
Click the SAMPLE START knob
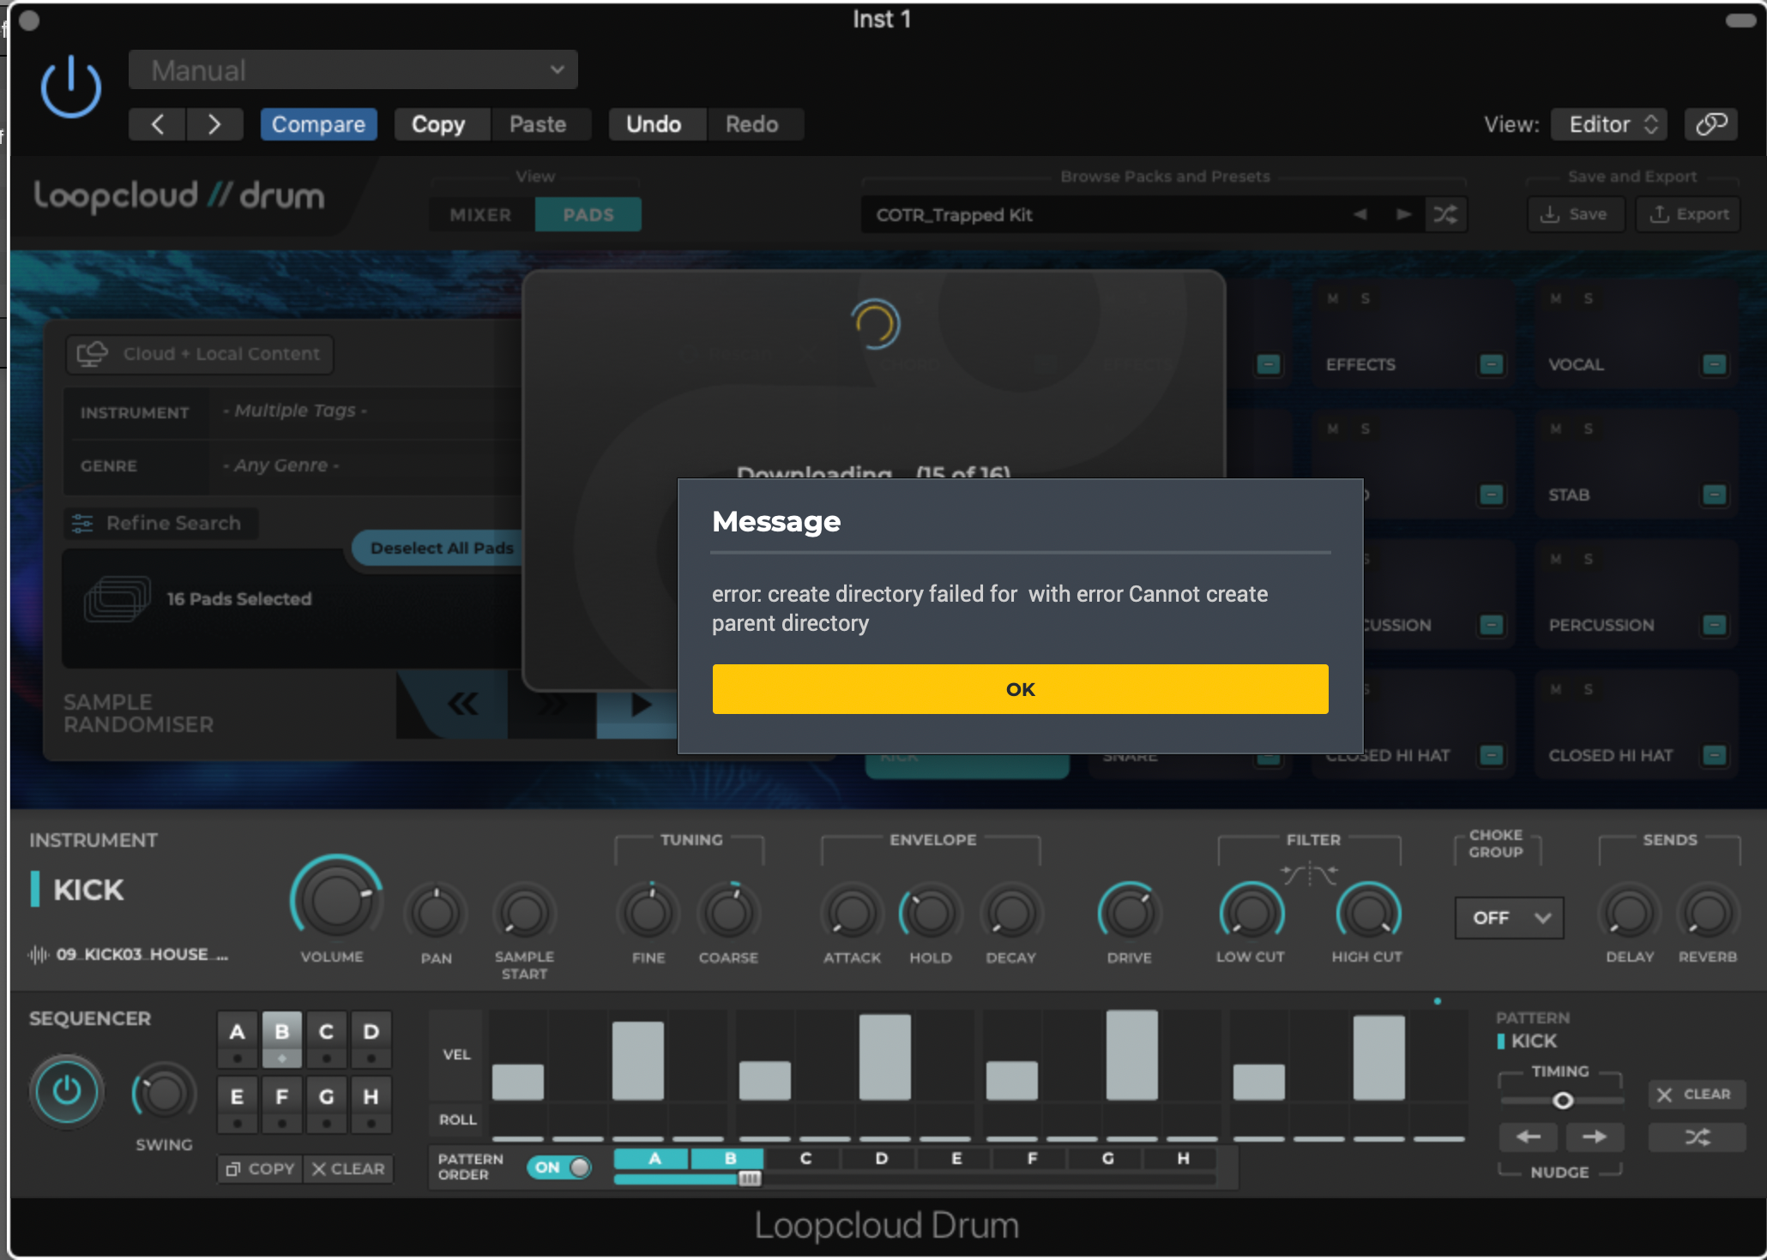(524, 913)
